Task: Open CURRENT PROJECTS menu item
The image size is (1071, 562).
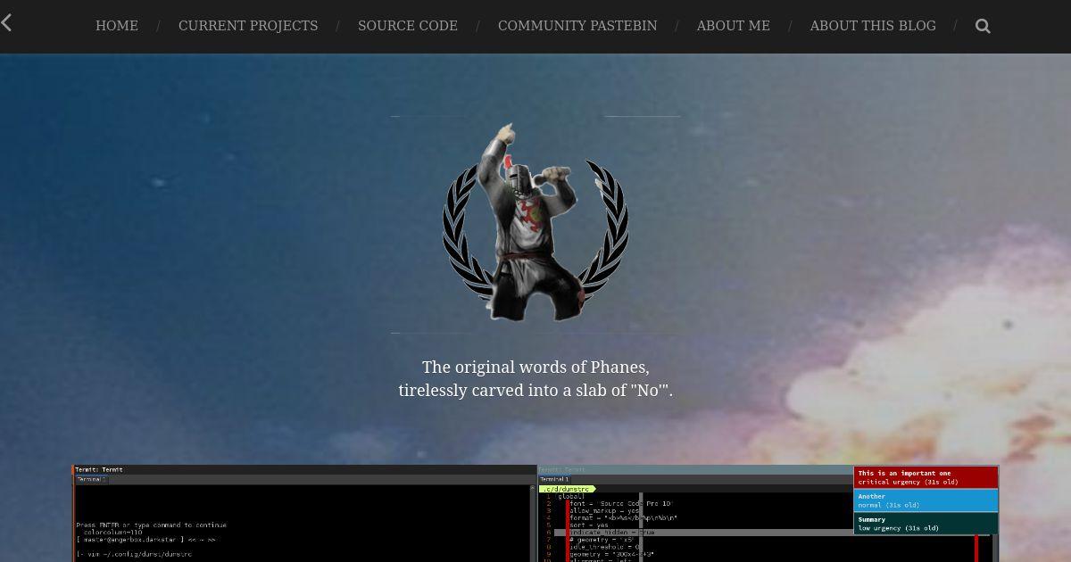Action: [248, 26]
